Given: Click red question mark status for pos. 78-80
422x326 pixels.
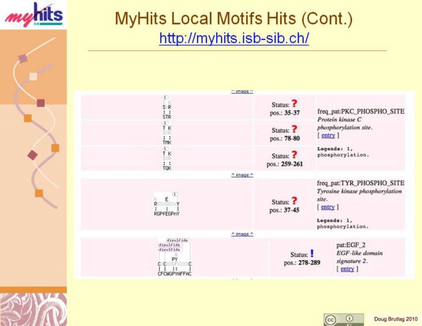Looking at the screenshot, I should [x=294, y=129].
